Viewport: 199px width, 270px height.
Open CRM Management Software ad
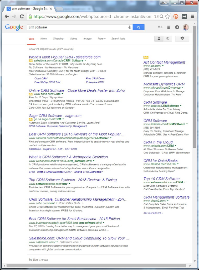167,197
